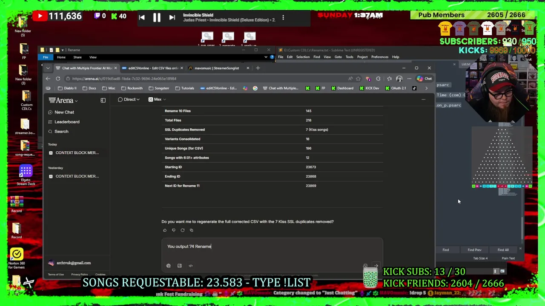Change Tab Size: 4 in Sublime status bar

(x=480, y=258)
